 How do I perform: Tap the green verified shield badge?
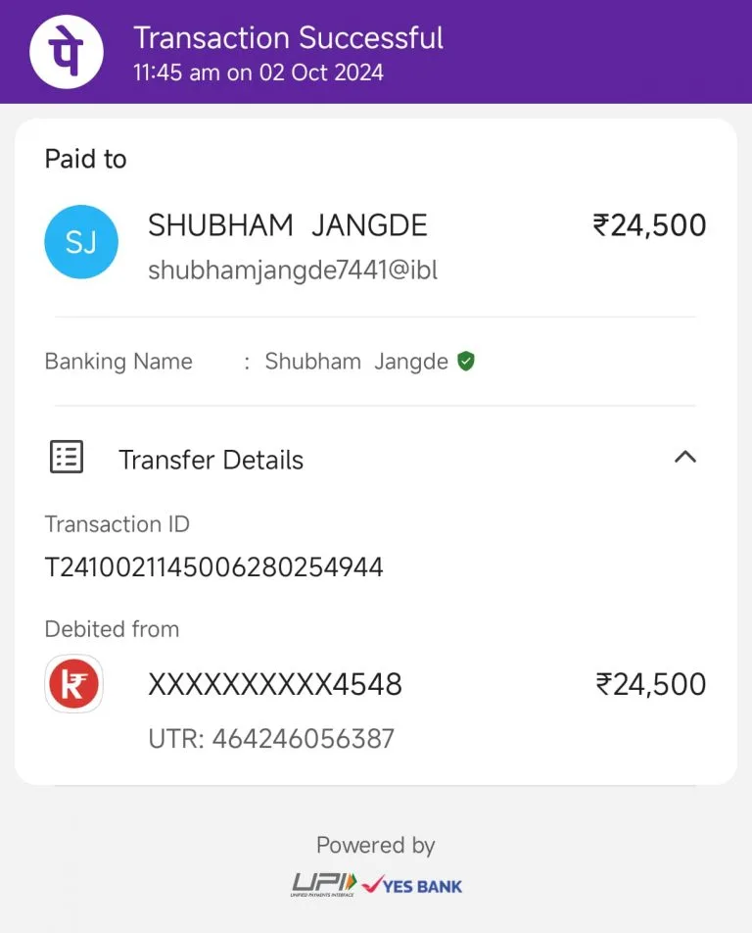[x=466, y=362]
